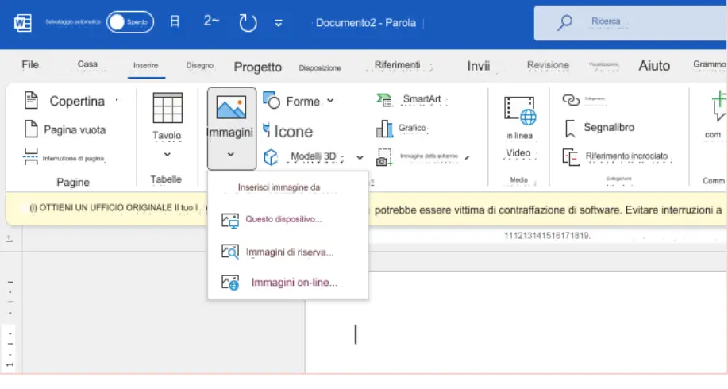
Task: Click the Interruzione di pagina icon
Action: pos(31,157)
